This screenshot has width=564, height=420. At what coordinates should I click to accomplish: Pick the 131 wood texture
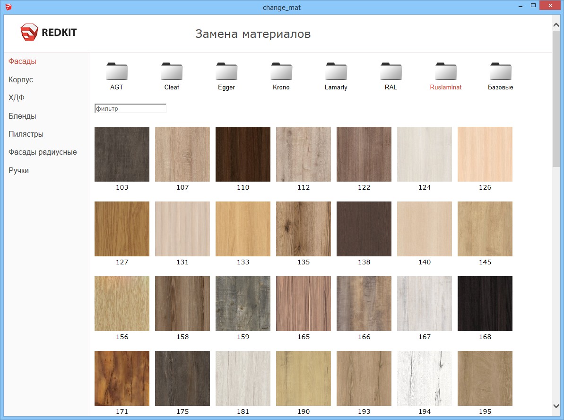pyautogui.click(x=182, y=229)
